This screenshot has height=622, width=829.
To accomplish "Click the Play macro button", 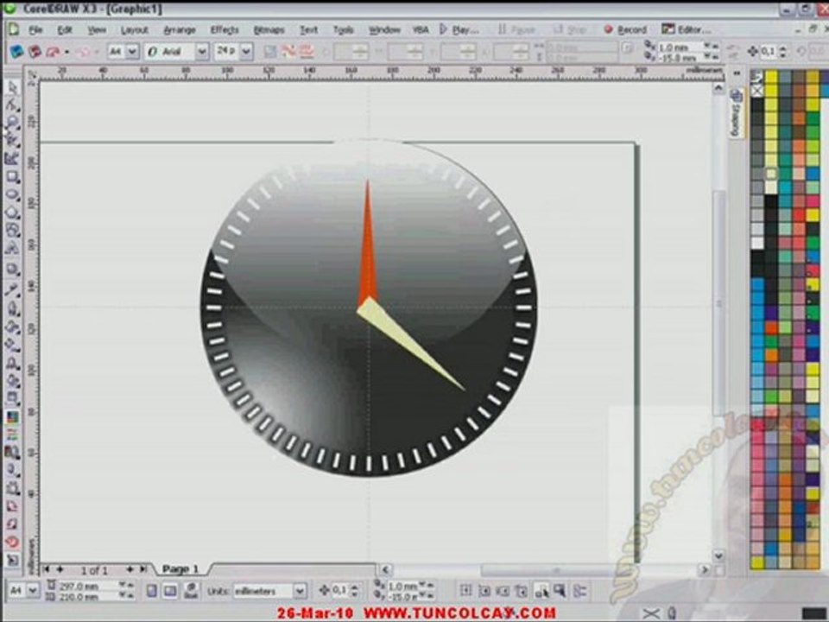I will (459, 29).
